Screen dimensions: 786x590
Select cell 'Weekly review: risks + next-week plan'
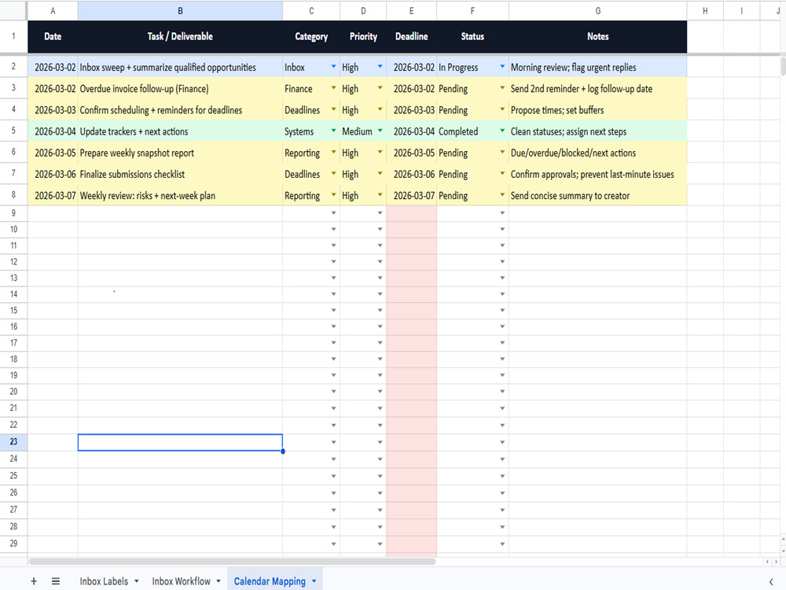point(180,195)
